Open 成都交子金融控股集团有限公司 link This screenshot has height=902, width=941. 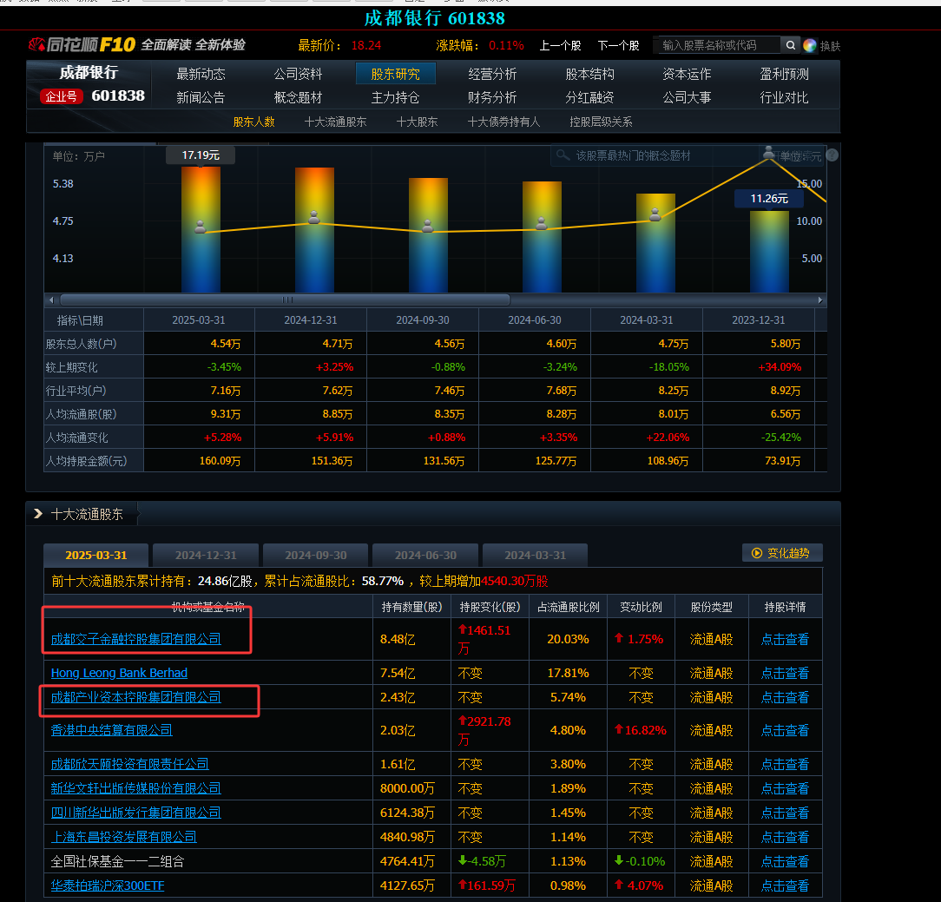click(135, 639)
